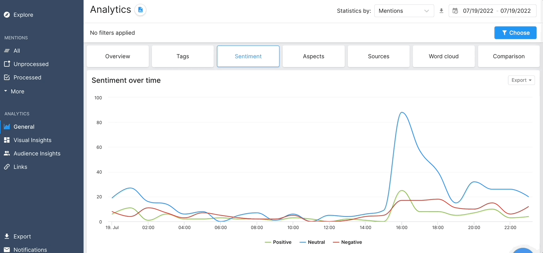Toggle the Negative series in legend
This screenshot has height=253, width=543.
point(347,242)
